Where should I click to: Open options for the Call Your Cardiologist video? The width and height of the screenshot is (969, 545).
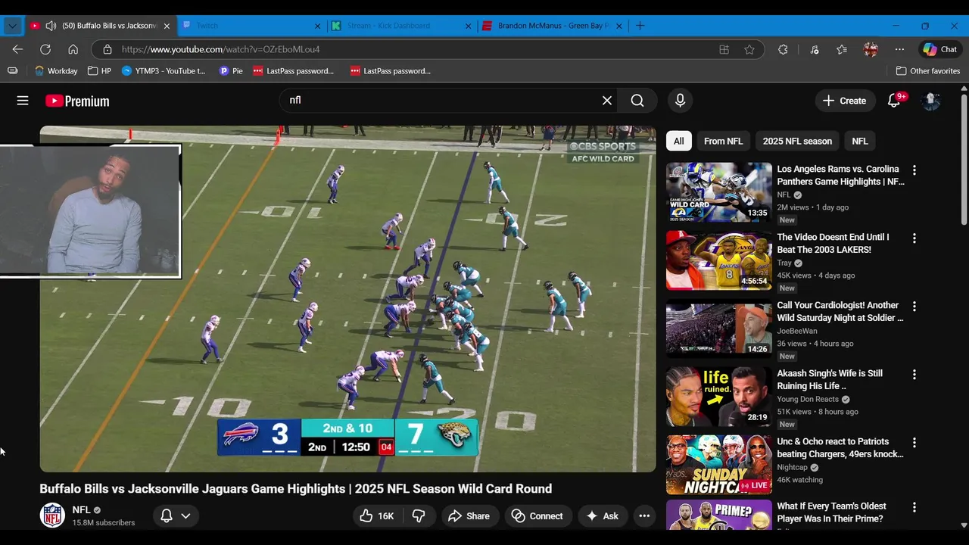(x=914, y=307)
